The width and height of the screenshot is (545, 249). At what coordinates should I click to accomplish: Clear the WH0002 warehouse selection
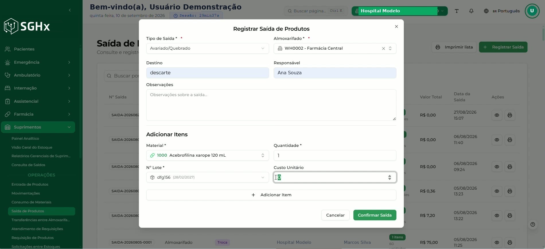[x=384, y=48]
